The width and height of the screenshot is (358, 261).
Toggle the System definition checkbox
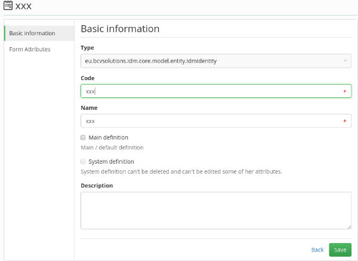pyautogui.click(x=83, y=162)
